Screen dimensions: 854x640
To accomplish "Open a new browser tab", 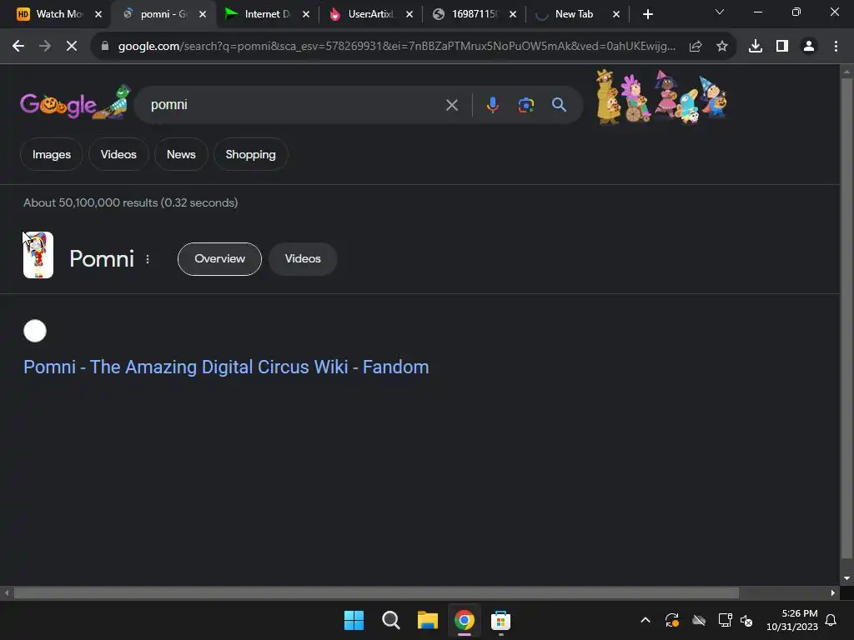I will pyautogui.click(x=647, y=15).
